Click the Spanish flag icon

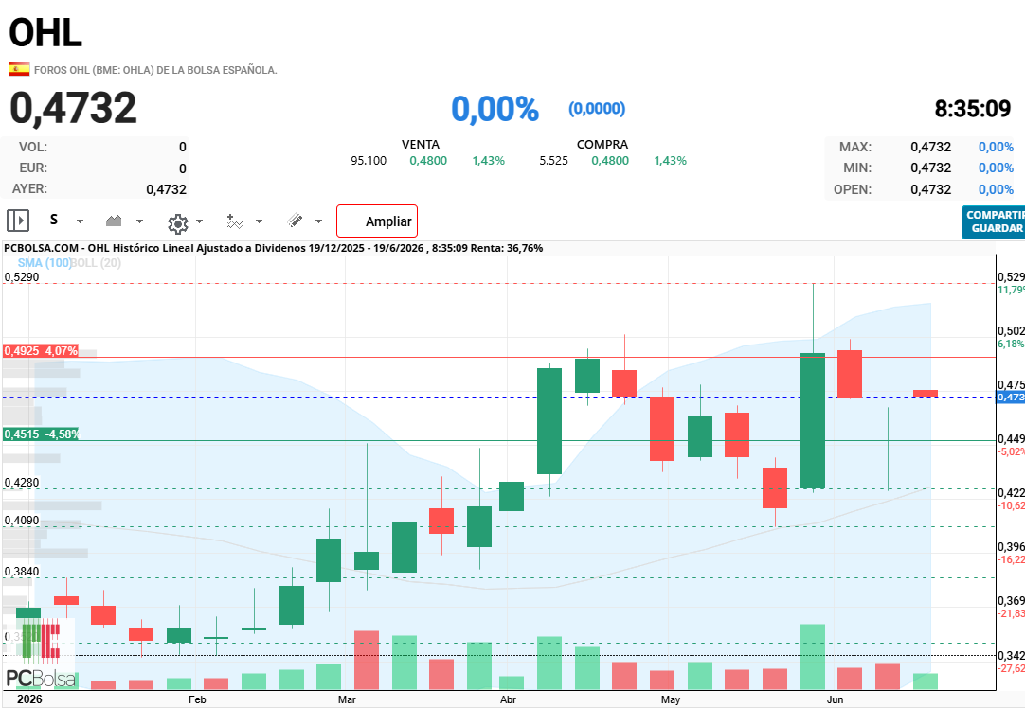pyautogui.click(x=19, y=68)
